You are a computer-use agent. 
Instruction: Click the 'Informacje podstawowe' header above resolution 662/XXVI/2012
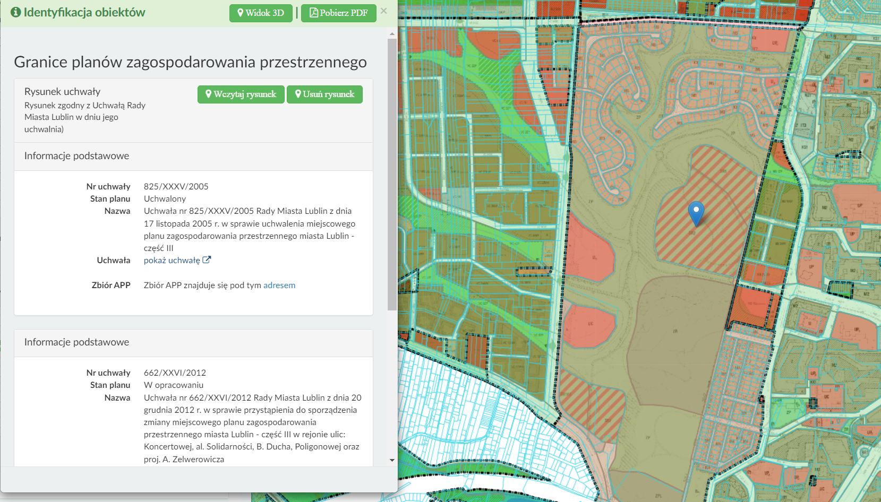pyautogui.click(x=77, y=342)
